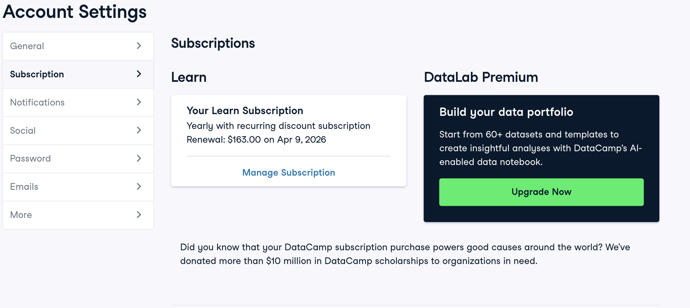Click the Your Learn Subscription card title
Image resolution: width=690 pixels, height=308 pixels.
tap(245, 111)
